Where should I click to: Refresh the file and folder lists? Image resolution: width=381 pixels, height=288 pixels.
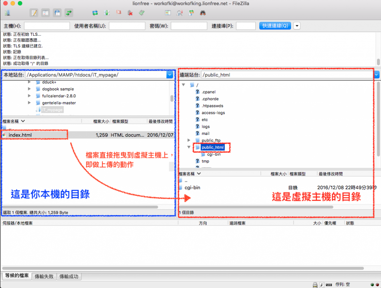coord(95,13)
